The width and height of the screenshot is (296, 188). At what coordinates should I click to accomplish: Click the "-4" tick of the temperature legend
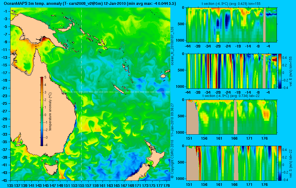[45, 145]
